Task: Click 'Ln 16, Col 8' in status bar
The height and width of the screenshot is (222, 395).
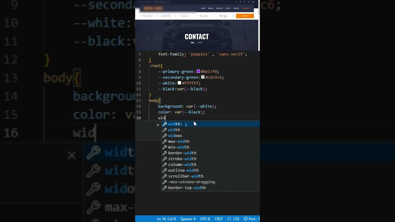Action: pyautogui.click(x=166, y=219)
